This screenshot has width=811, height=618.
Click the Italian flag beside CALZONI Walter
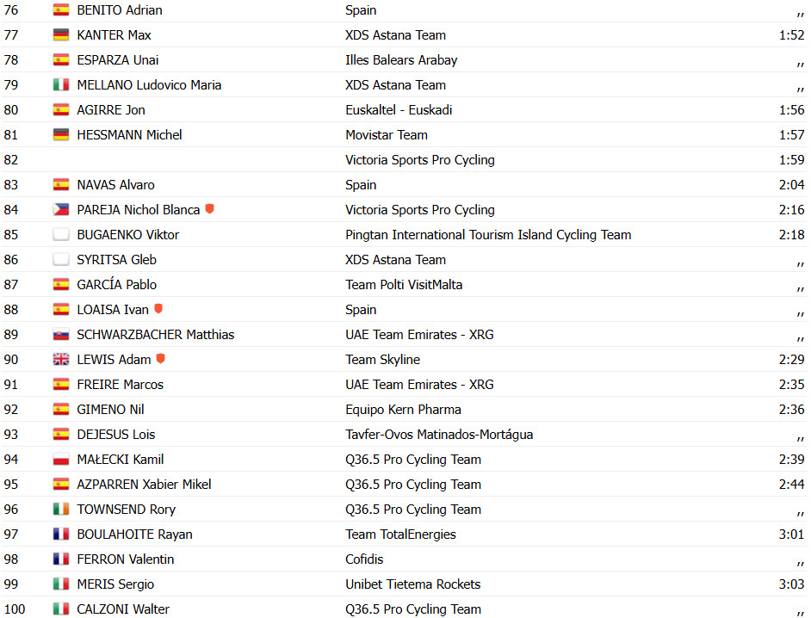(61, 609)
